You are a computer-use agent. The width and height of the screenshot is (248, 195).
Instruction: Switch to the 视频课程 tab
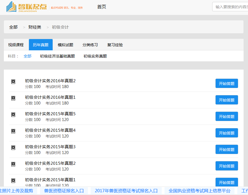[x=16, y=45]
